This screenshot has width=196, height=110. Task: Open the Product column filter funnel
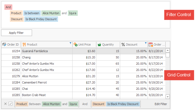click(71, 43)
